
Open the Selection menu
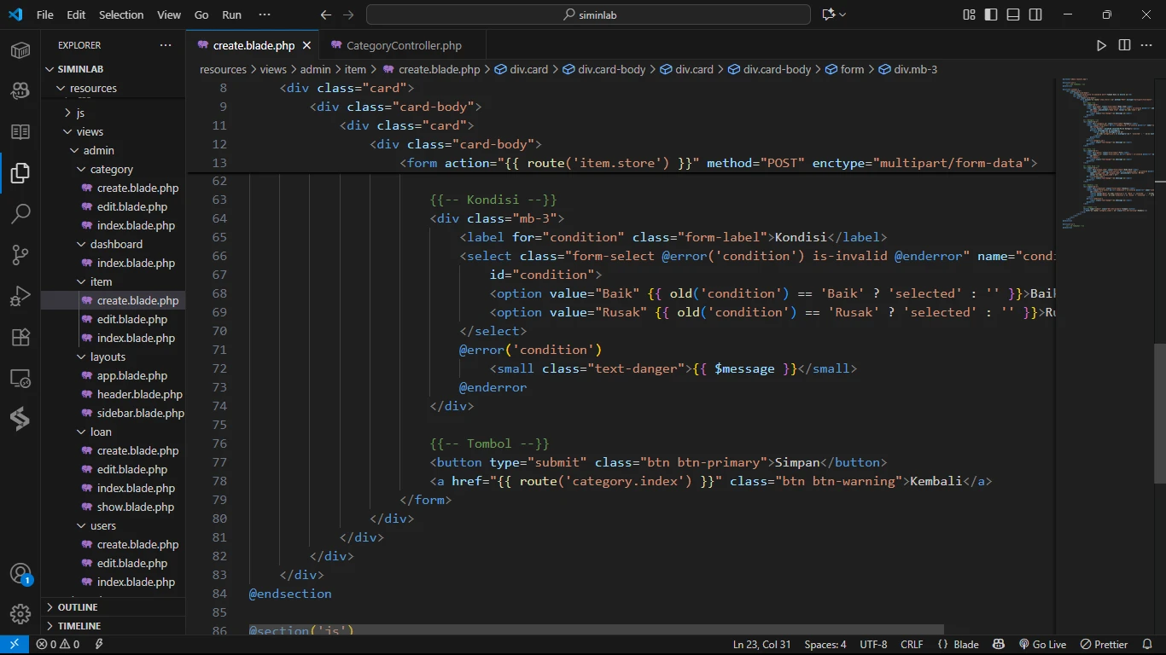[x=121, y=14]
